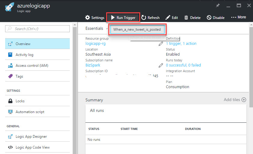The image size is (253, 154).
Task: Disable the logic app
Action: (x=216, y=17)
